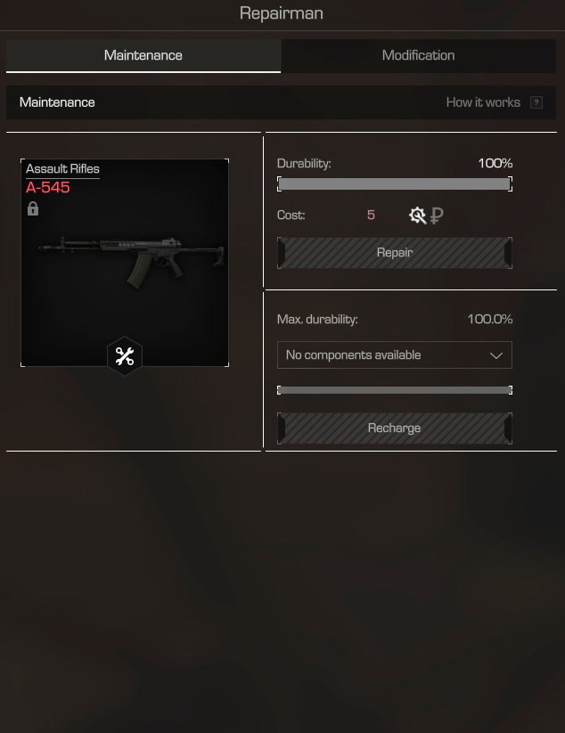Viewport: 565px width, 733px height.
Task: Click the wrench and screwdriver hexagon icon
Action: point(125,356)
